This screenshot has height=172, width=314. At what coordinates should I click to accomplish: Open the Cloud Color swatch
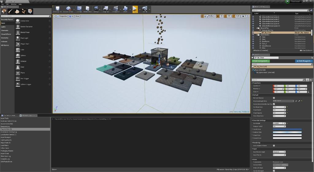pyautogui.click(x=287, y=135)
